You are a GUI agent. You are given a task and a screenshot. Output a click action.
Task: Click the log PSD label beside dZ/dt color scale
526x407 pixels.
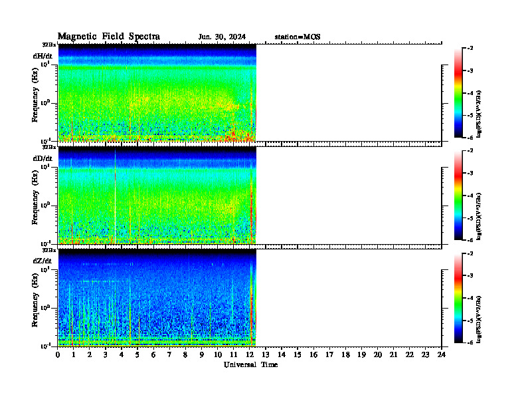479,319
